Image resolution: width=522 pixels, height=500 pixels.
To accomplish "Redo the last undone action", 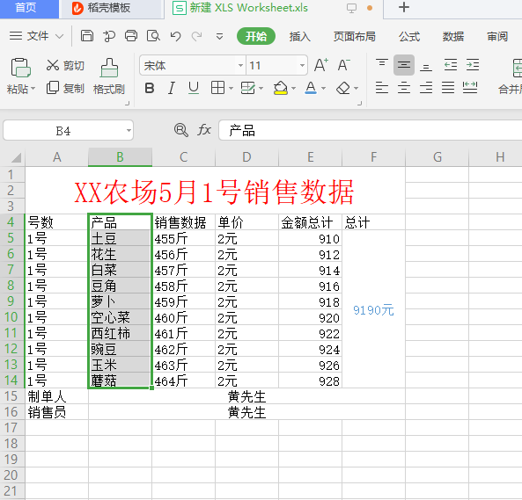I will 197,36.
